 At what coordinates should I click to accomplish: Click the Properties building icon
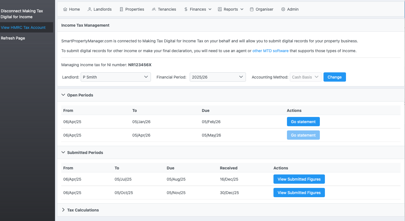point(121,9)
